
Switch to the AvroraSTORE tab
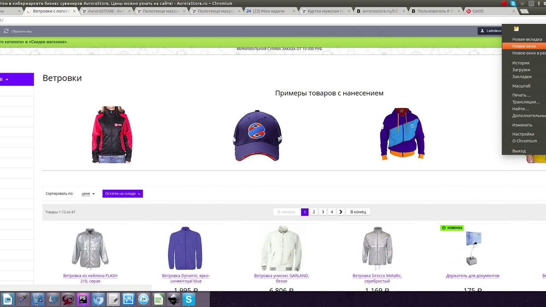click(x=107, y=11)
